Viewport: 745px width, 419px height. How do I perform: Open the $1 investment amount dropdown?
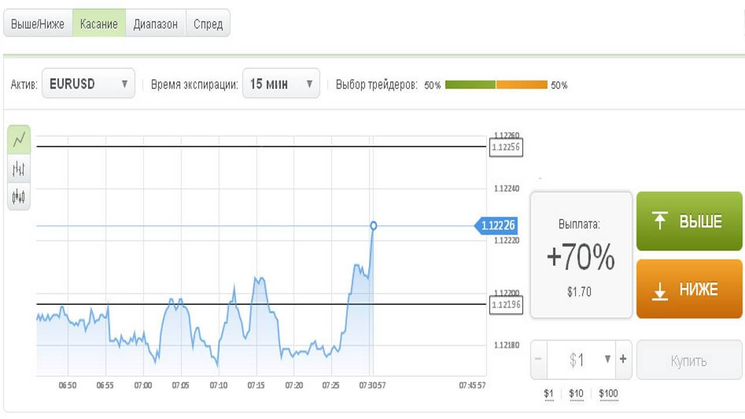tap(590, 360)
